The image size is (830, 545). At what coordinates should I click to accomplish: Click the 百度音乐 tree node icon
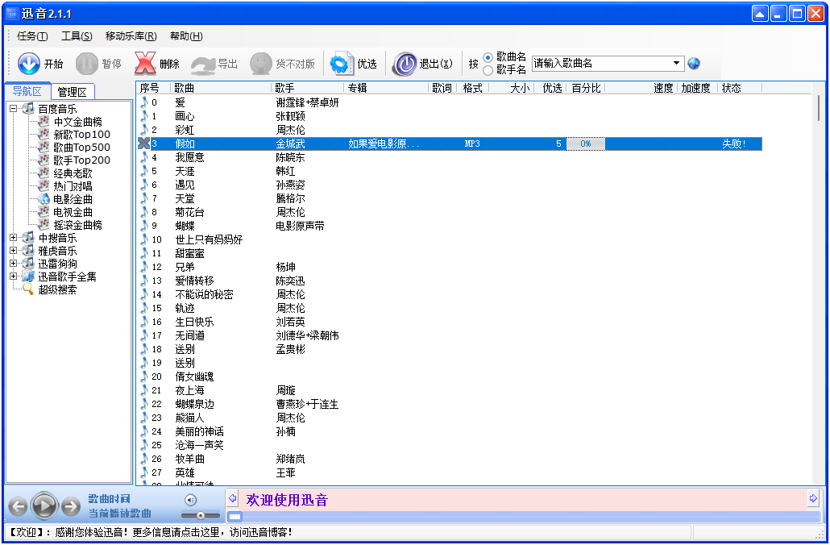(x=28, y=109)
